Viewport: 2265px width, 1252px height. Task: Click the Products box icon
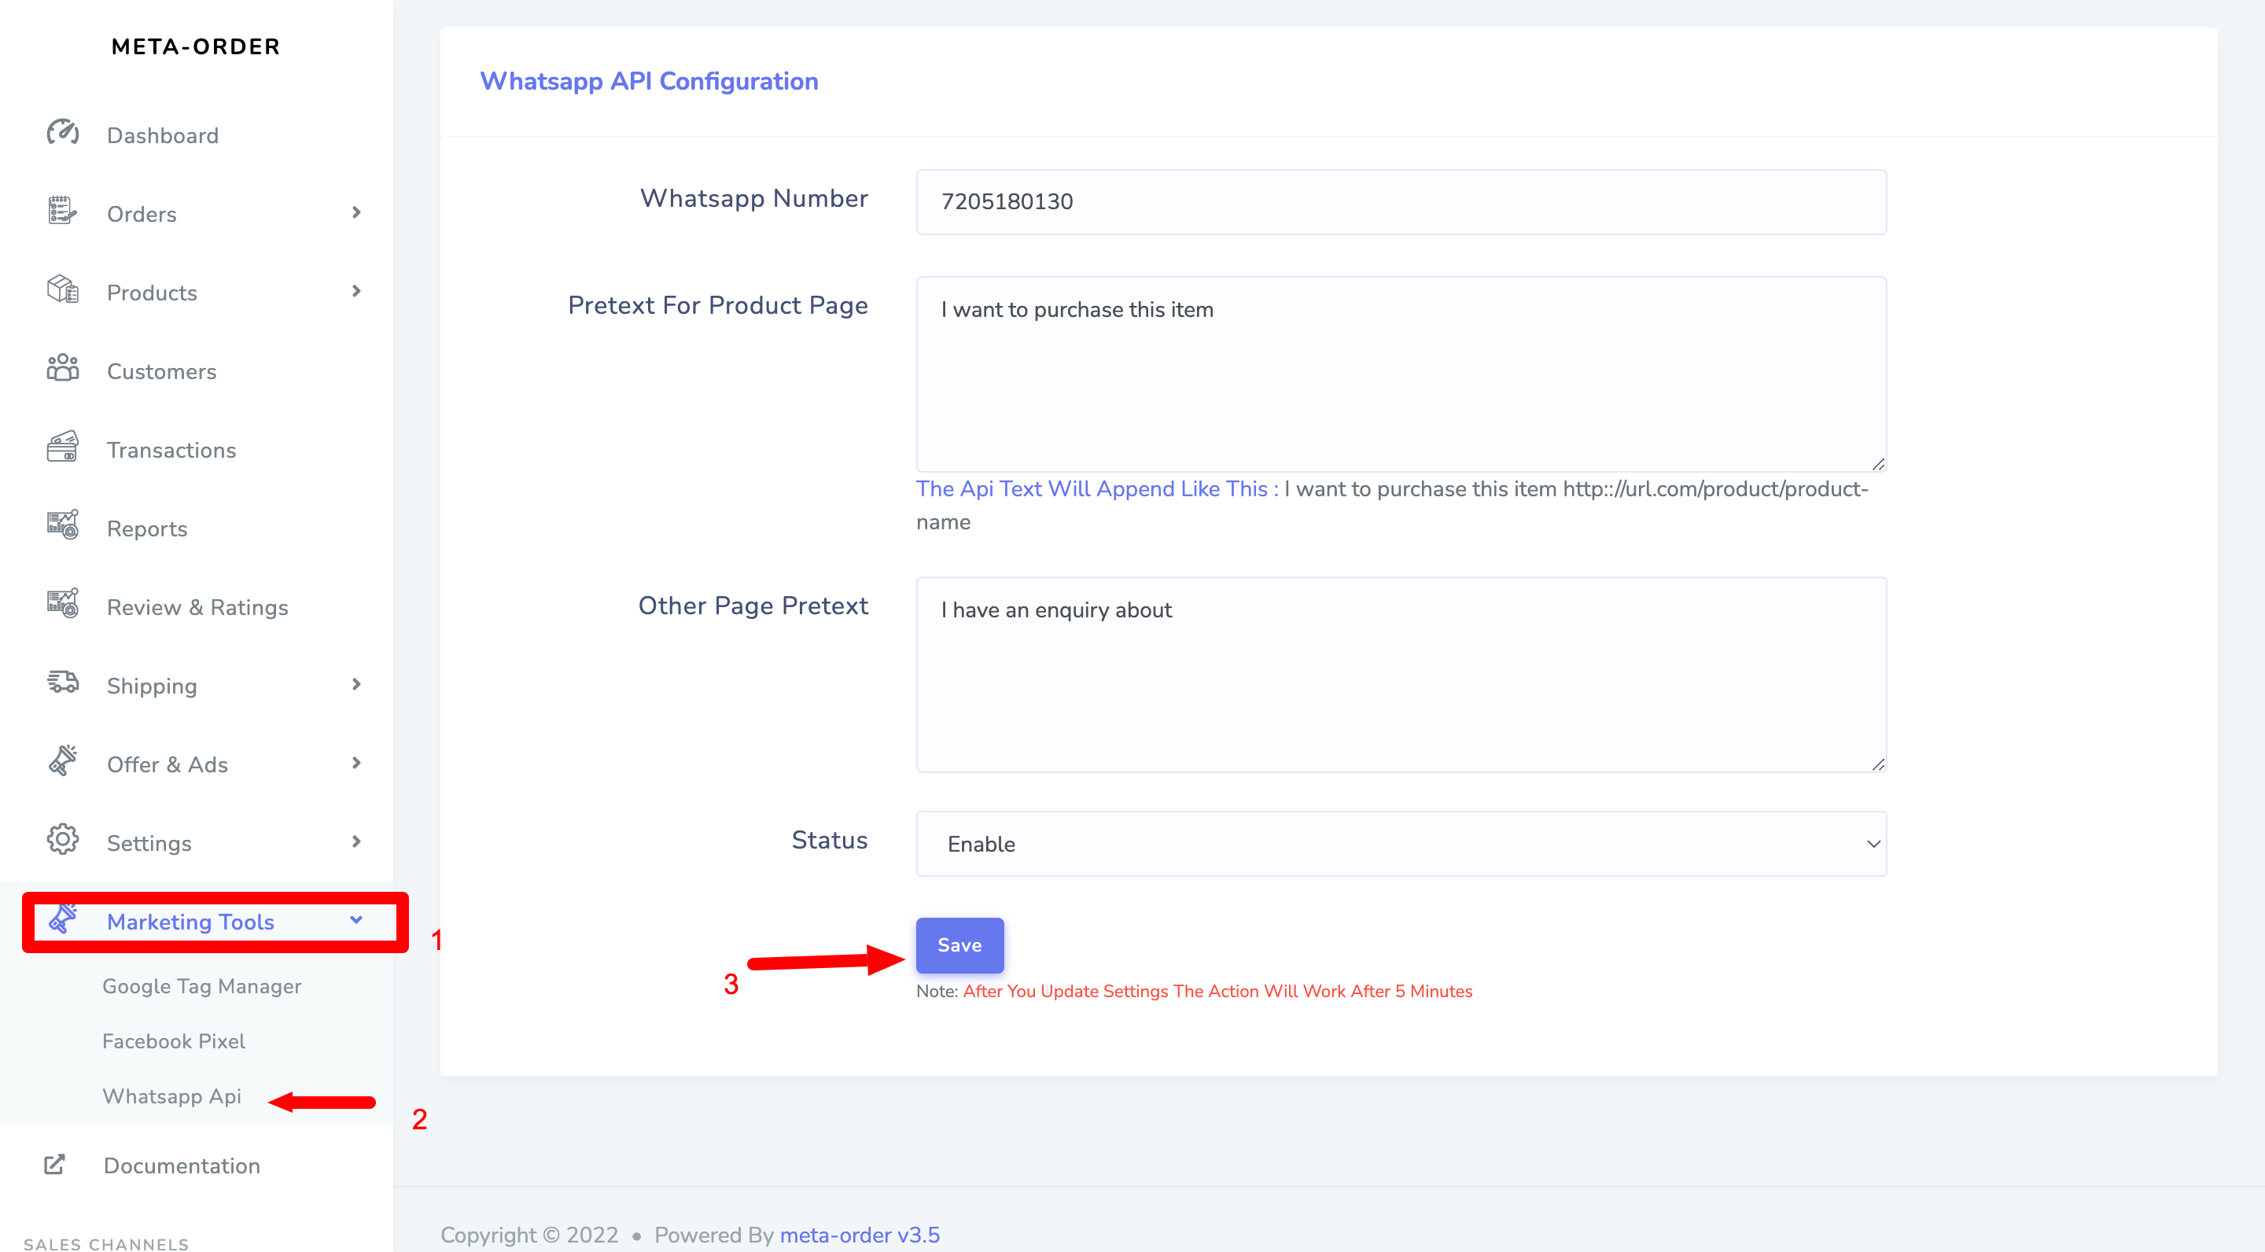[x=61, y=289]
